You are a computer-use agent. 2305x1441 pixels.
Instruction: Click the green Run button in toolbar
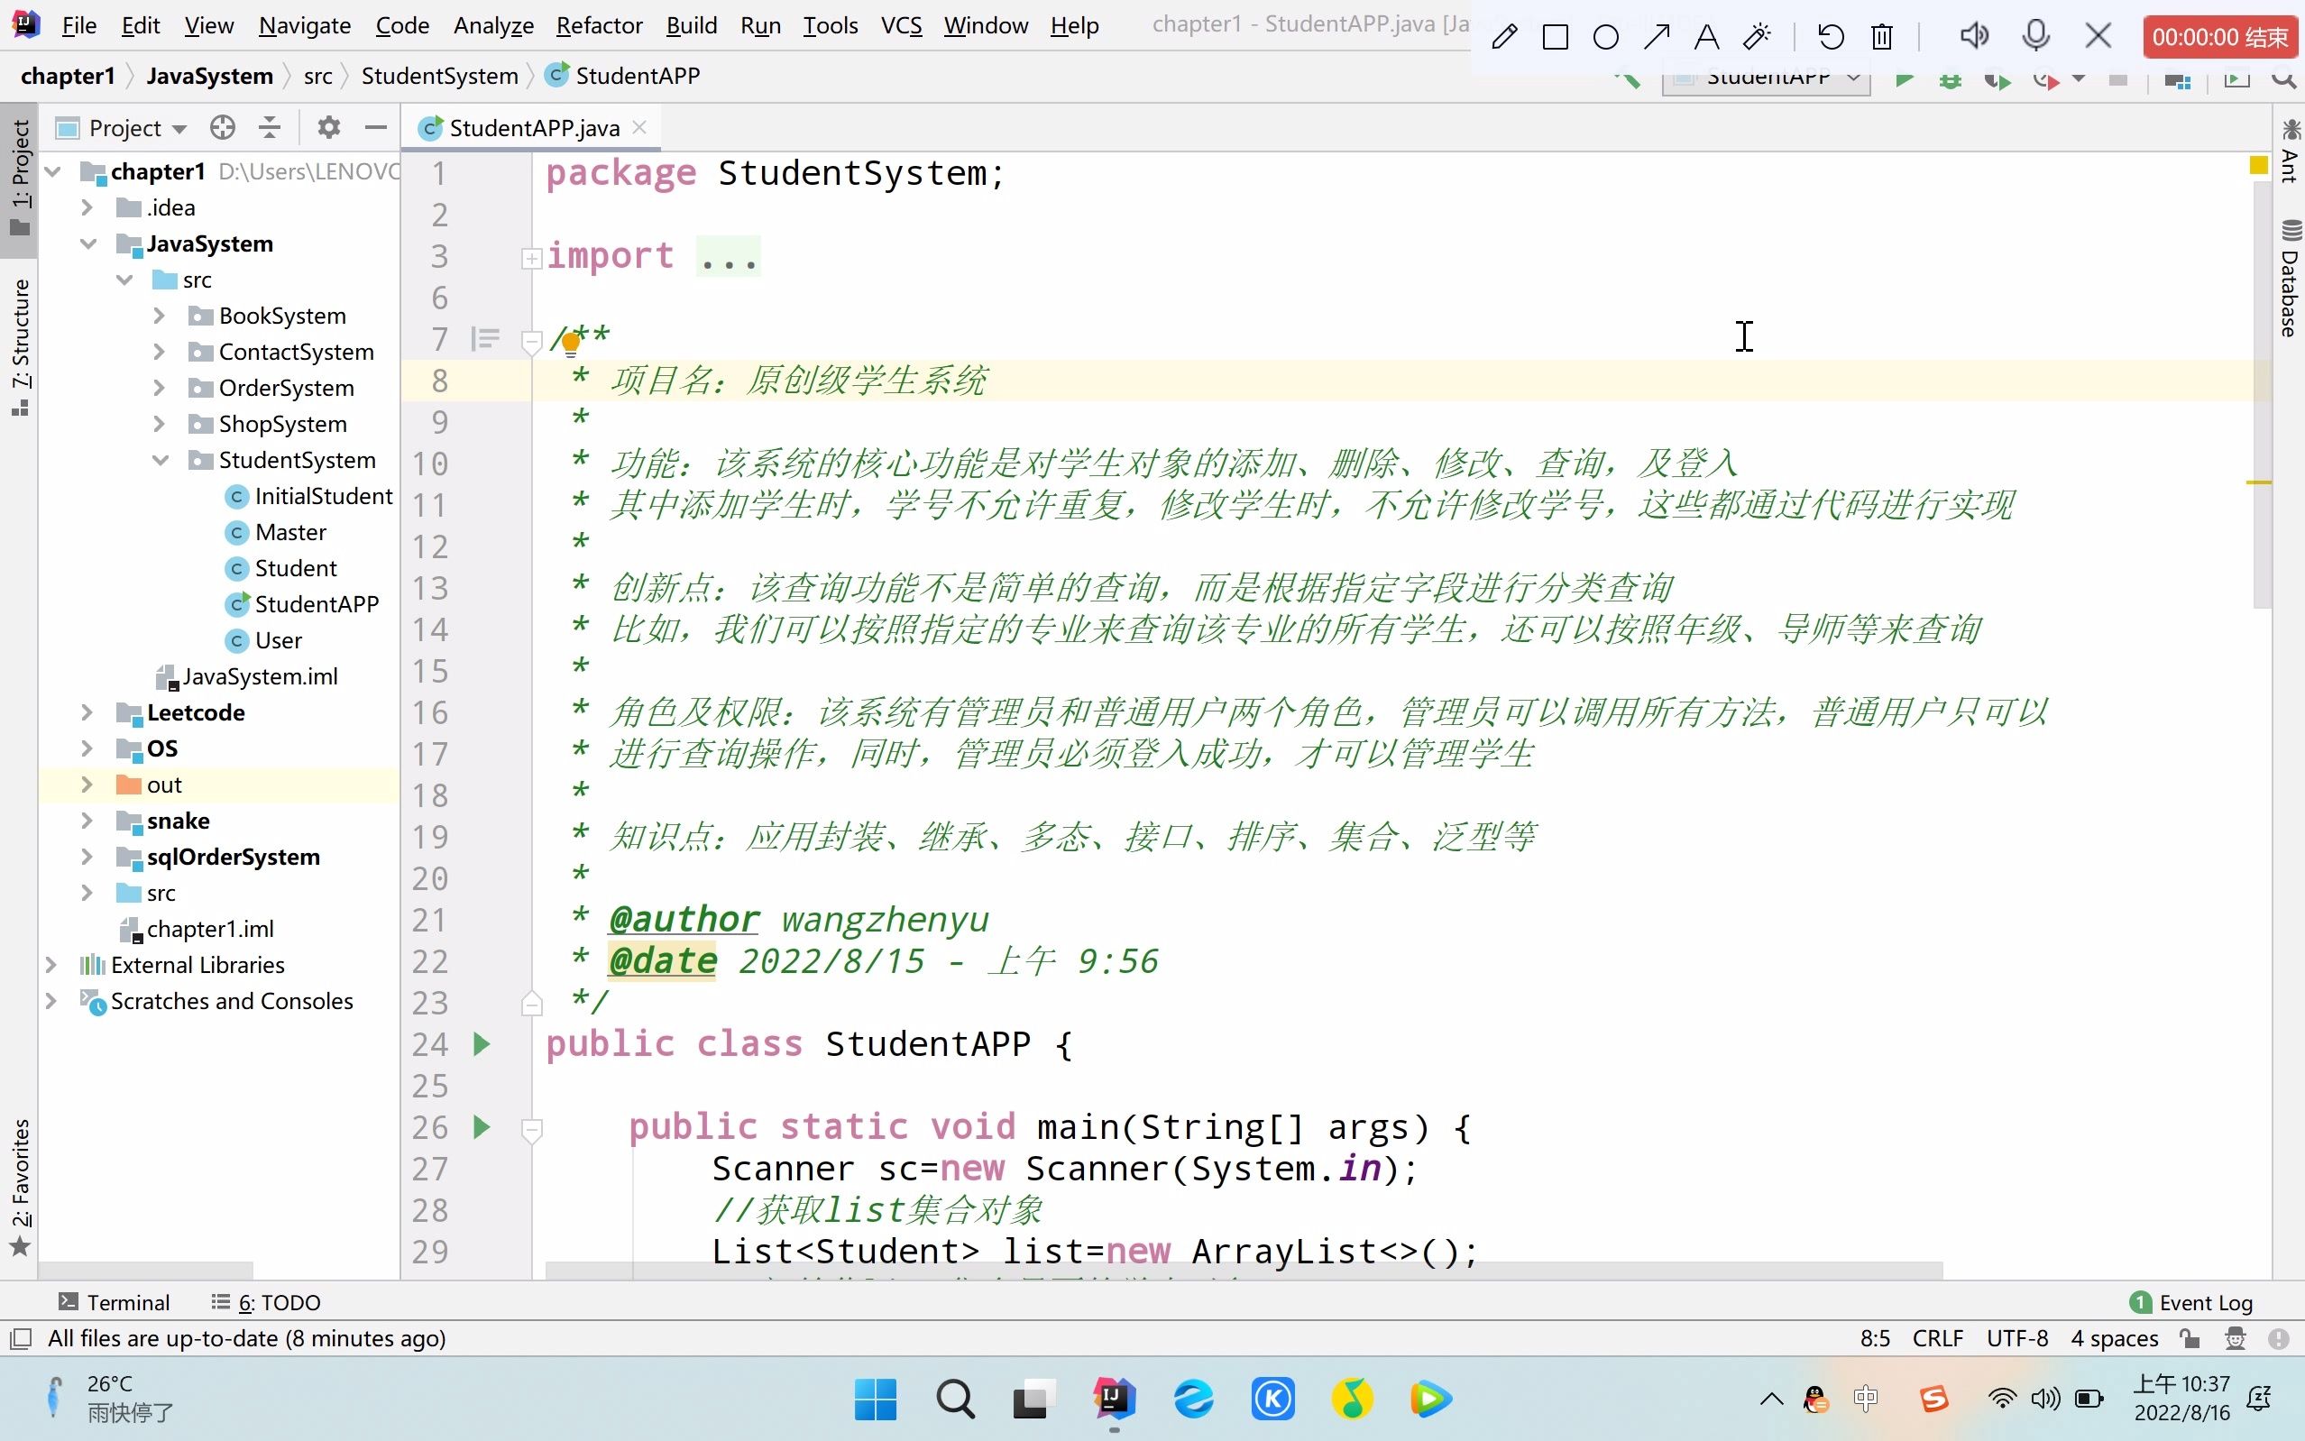[1904, 81]
